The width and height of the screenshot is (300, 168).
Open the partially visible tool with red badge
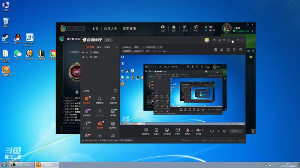87,136
